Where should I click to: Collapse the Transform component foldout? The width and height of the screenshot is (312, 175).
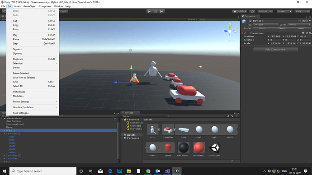click(242, 33)
